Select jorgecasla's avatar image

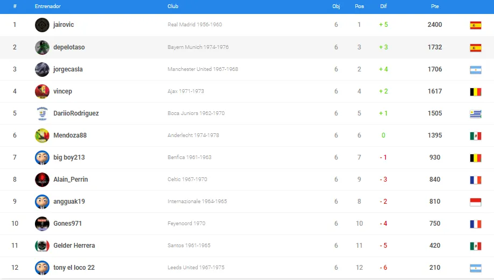coord(42,69)
